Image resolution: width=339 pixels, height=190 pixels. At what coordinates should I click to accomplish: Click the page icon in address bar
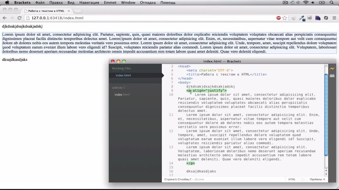point(28,18)
